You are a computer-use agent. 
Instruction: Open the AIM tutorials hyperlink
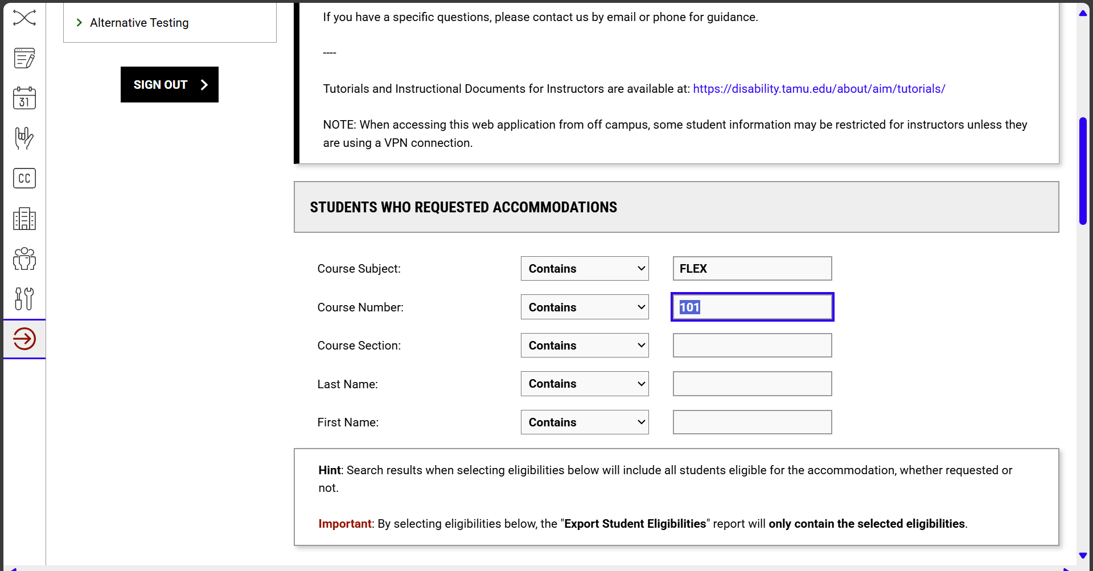pos(819,89)
